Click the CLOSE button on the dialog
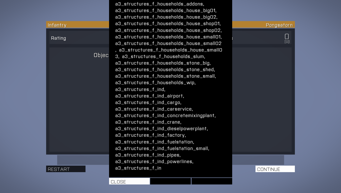This screenshot has height=193, width=341. (x=129, y=181)
